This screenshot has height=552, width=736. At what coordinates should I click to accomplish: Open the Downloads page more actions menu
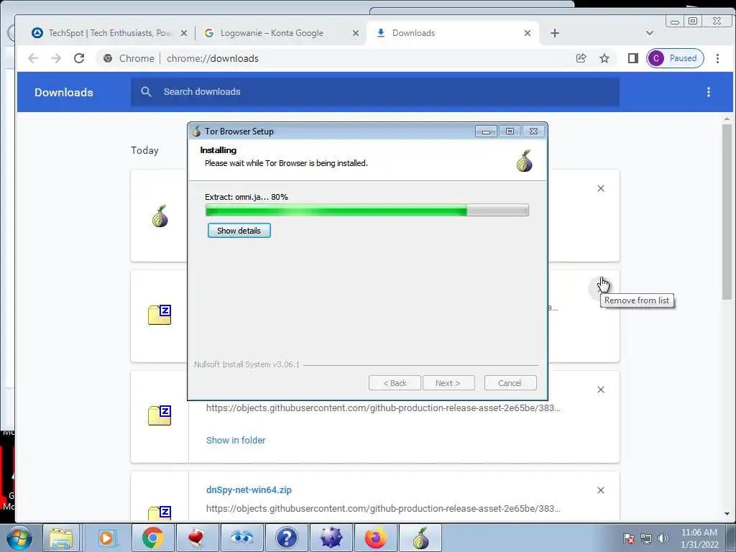coord(709,92)
